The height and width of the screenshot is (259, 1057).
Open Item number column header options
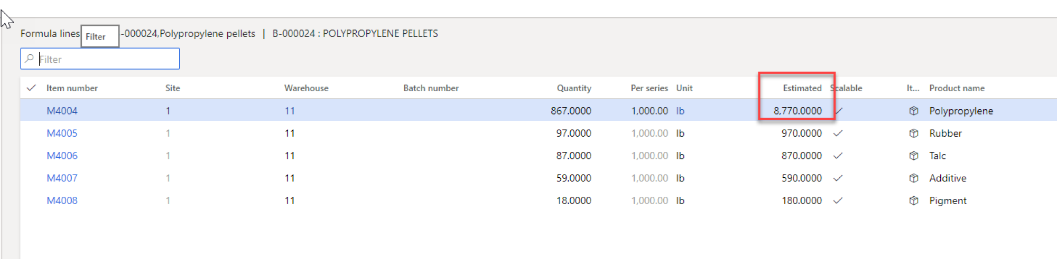72,88
